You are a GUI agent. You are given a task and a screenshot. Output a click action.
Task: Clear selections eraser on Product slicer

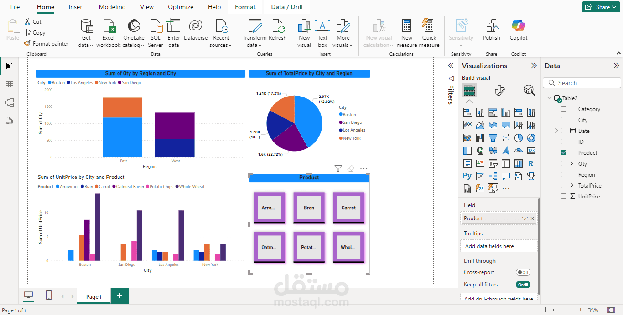click(351, 168)
